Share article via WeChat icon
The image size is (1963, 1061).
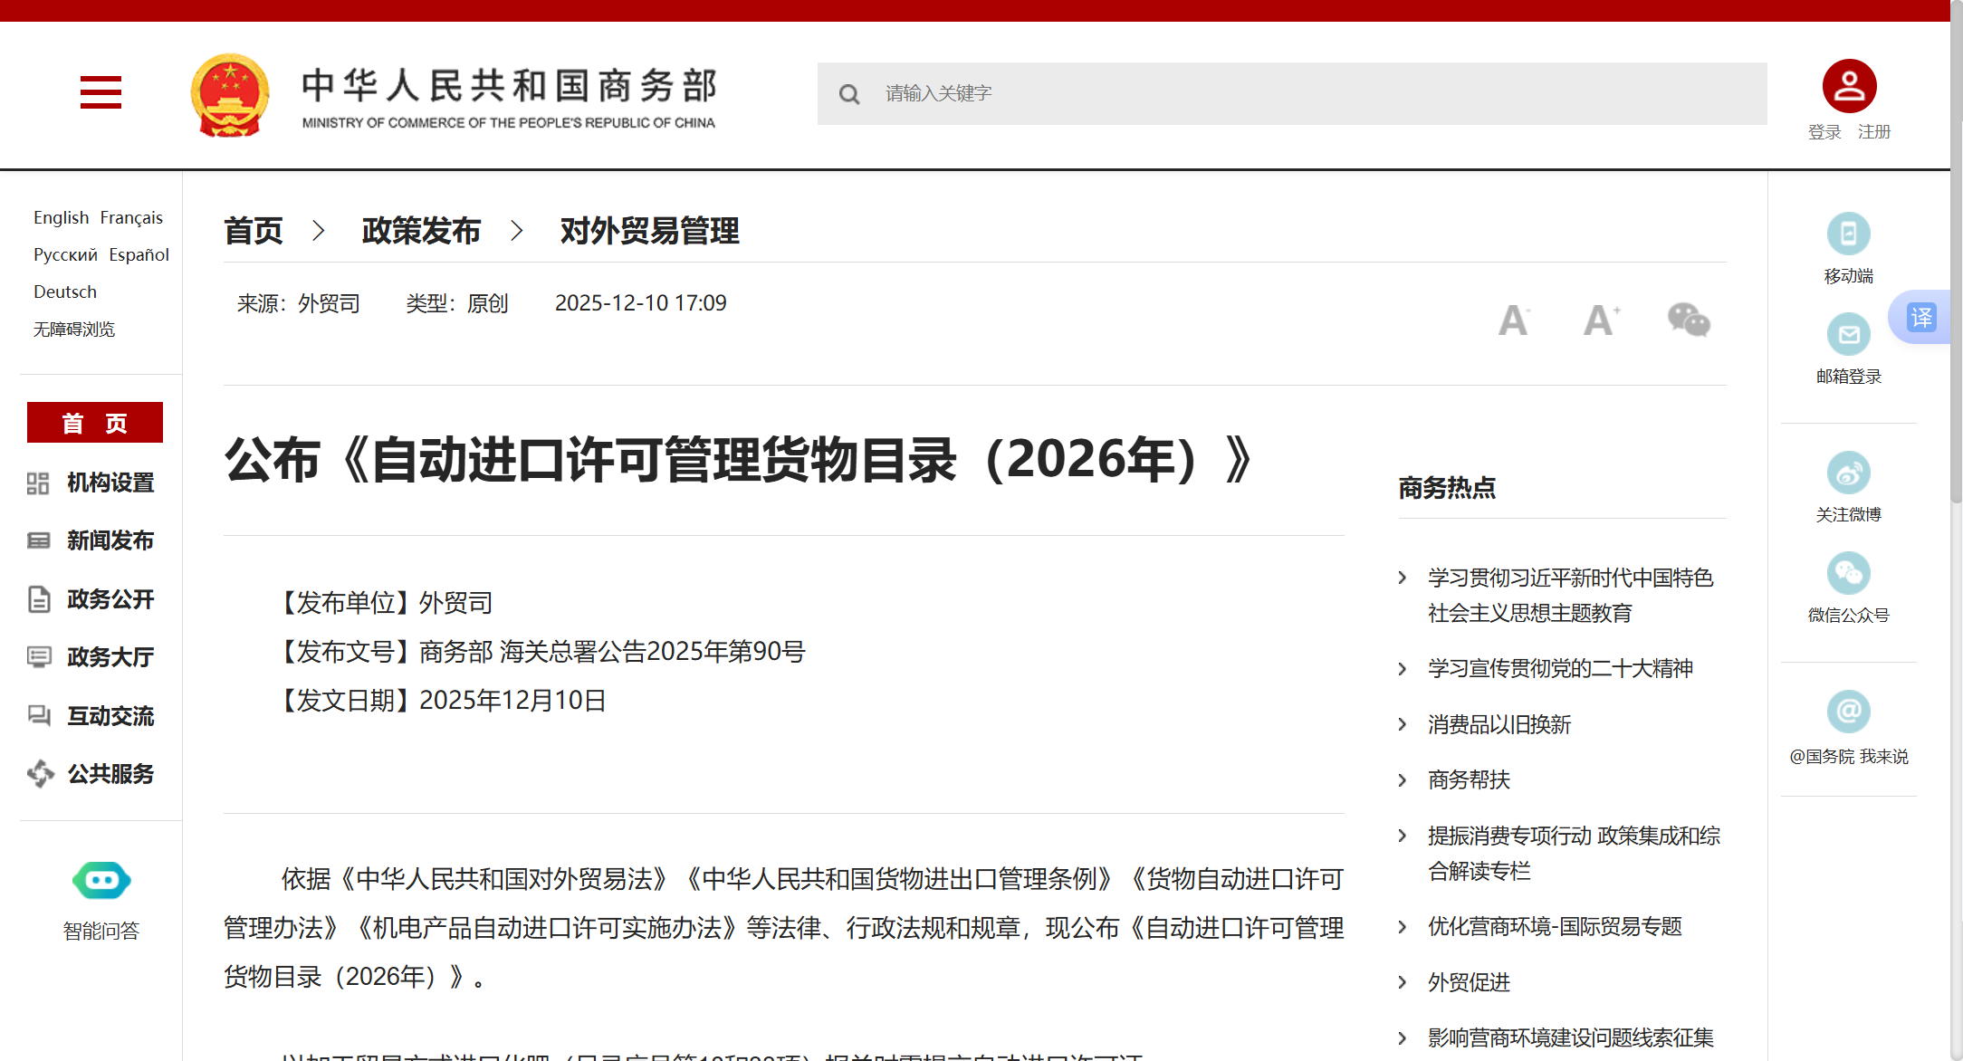coord(1689,320)
